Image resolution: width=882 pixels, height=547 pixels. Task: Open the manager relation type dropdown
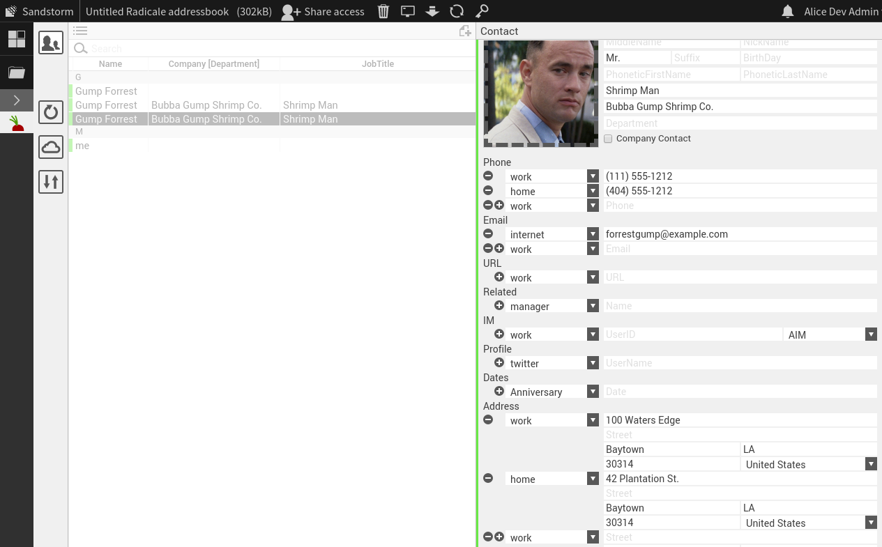pyautogui.click(x=593, y=306)
